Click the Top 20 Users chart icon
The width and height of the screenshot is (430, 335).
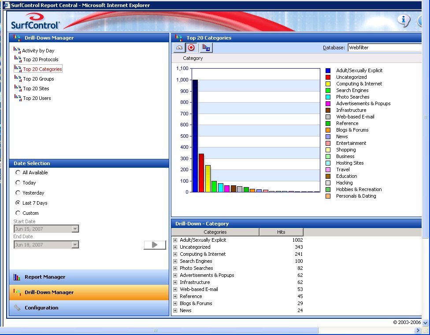coord(18,98)
